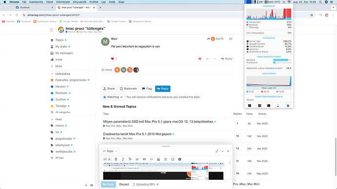Cancel the image upload in progress
337x189 pixels.
coord(158,184)
